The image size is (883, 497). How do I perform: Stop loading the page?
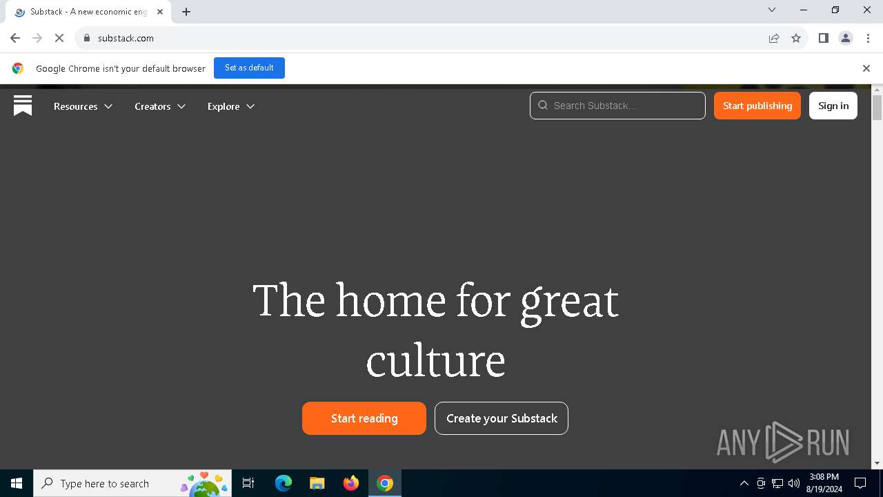pyautogui.click(x=59, y=38)
